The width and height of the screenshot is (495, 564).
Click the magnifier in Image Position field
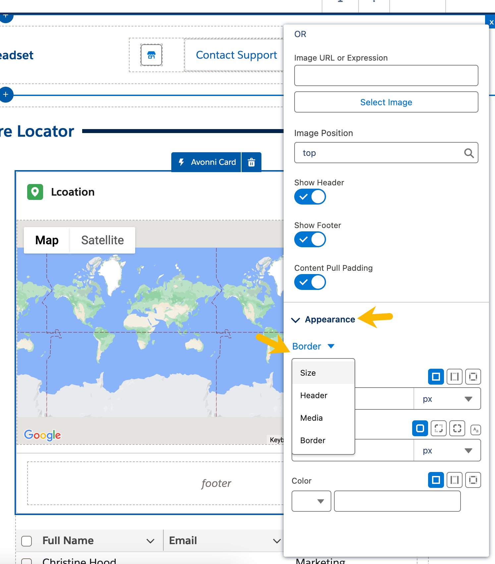tap(468, 153)
